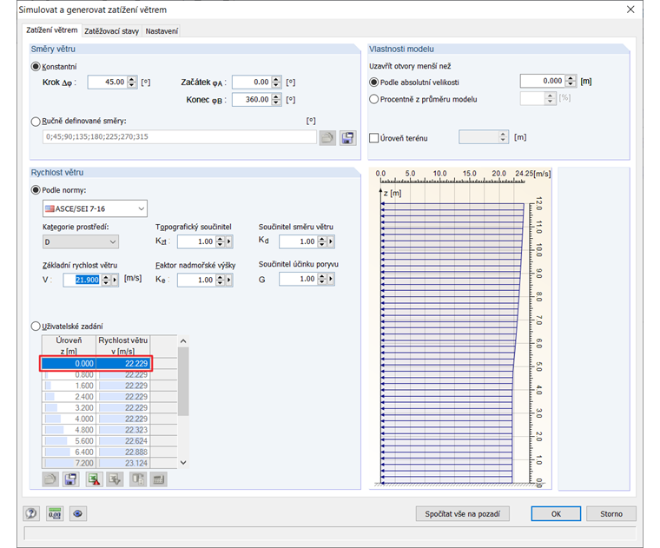660x548 pixels.
Task: Open help icon at bottom left
Action: [31, 513]
